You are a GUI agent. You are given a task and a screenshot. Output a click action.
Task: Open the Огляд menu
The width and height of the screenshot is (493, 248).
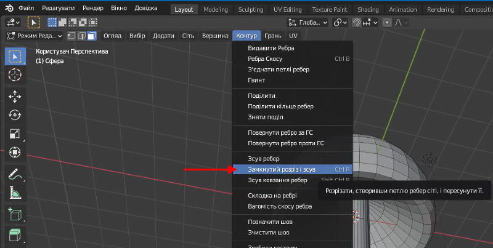tap(113, 36)
